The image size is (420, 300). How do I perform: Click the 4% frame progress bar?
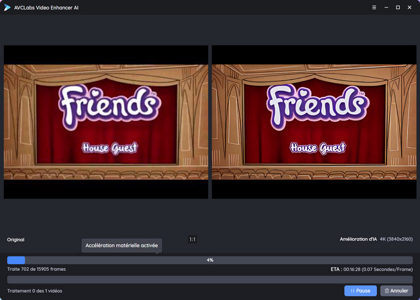click(x=210, y=260)
